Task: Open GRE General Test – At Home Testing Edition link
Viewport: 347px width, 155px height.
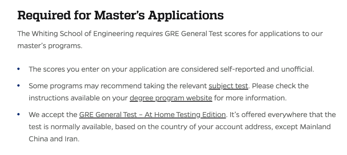Action: 152,115
